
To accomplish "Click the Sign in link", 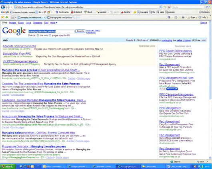I will coord(204,23).
